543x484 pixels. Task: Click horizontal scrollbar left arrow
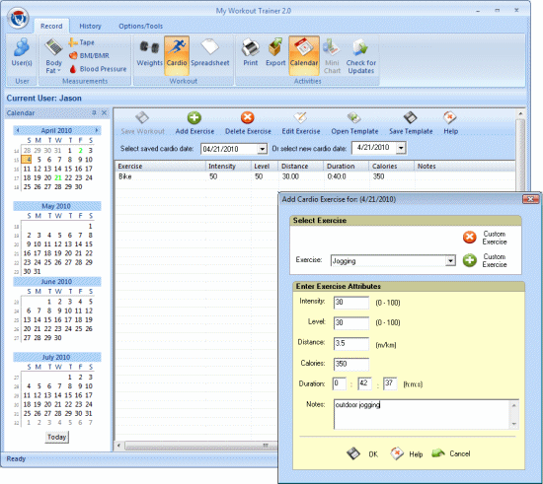pos(118,446)
